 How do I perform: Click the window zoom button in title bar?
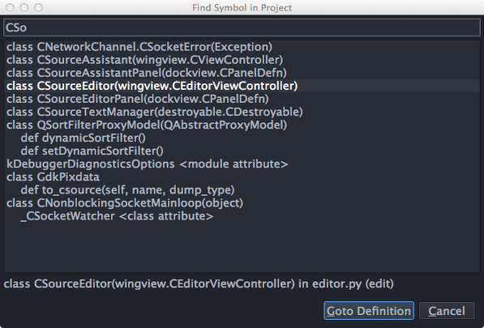[x=38, y=7]
